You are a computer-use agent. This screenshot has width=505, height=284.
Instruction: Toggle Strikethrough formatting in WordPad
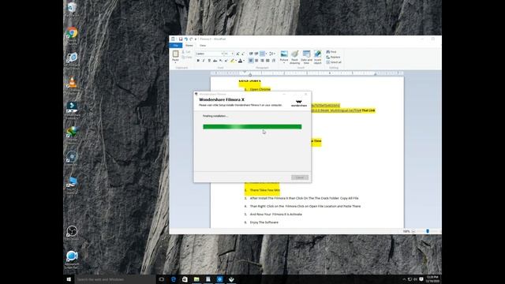(x=215, y=61)
